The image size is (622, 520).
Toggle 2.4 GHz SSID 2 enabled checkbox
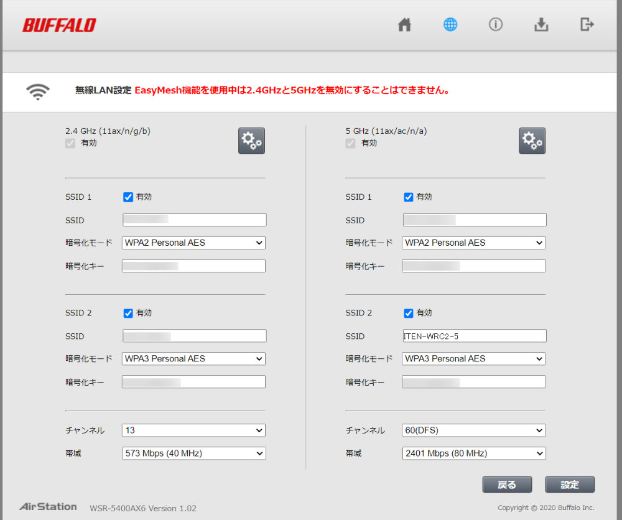128,313
